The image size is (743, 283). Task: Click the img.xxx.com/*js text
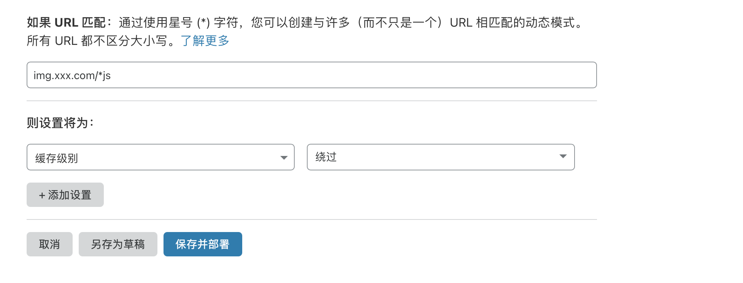(72, 76)
